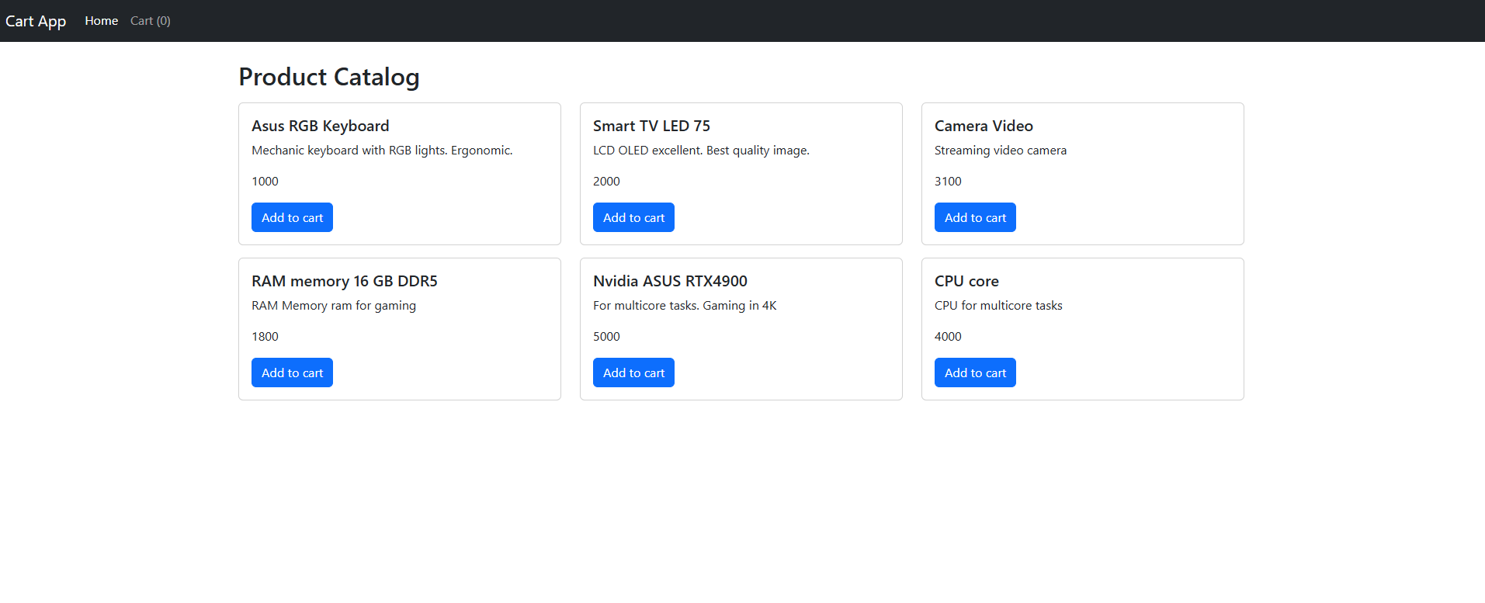The width and height of the screenshot is (1485, 603).
Task: Select the Asus RGB Keyboard title
Action: click(x=320, y=126)
